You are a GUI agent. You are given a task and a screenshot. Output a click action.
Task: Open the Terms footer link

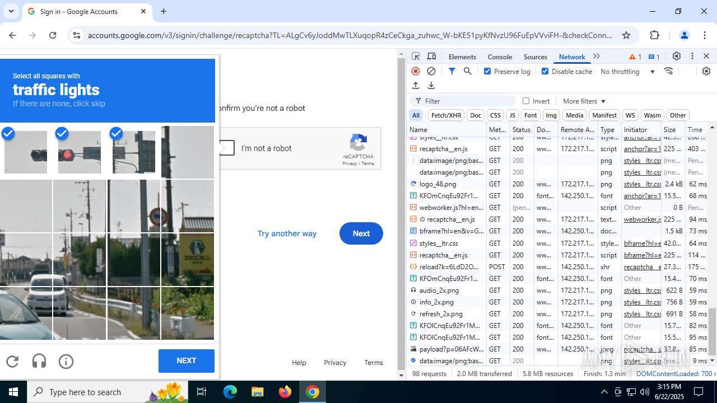point(374,363)
